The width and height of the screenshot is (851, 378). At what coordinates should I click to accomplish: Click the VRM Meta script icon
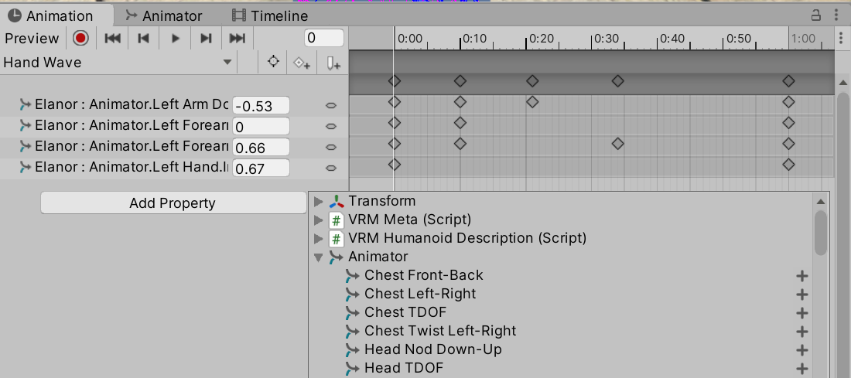click(x=337, y=220)
